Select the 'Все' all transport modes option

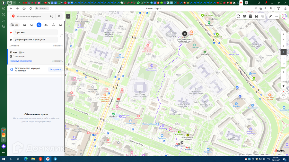point(14,25)
